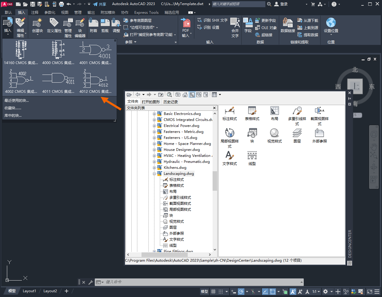The width and height of the screenshot is (382, 297).
Task: Click the keyword search box in title bar
Action: 238,4
